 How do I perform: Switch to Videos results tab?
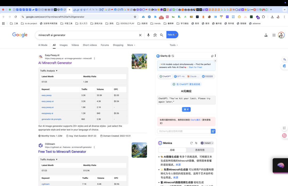pyautogui.click(x=75, y=45)
